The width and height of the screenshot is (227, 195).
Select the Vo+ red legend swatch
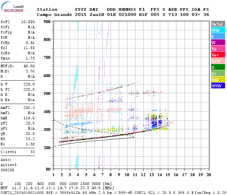tap(218, 55)
